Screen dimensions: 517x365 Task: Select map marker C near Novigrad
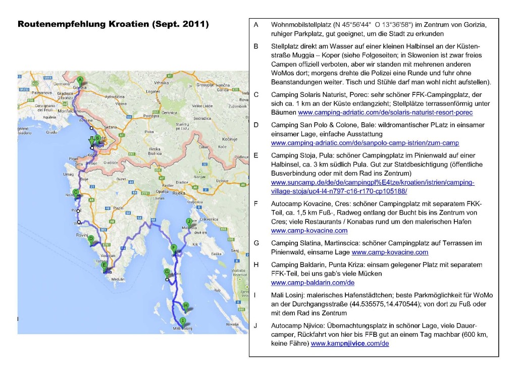(x=76, y=193)
